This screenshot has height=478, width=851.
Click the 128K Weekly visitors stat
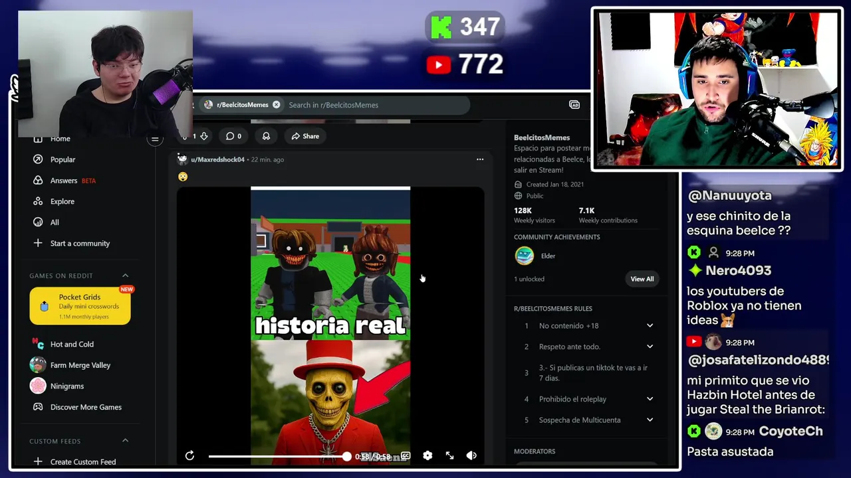536,215
